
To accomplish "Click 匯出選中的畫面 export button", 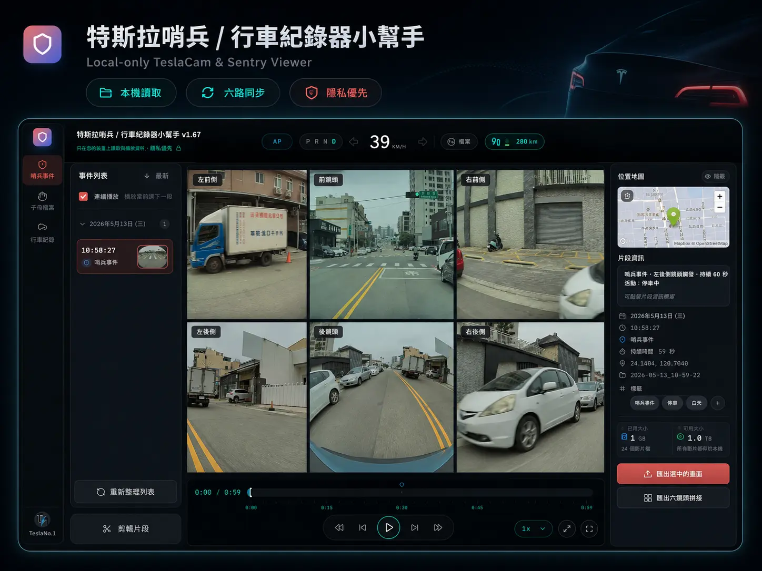I will (673, 474).
